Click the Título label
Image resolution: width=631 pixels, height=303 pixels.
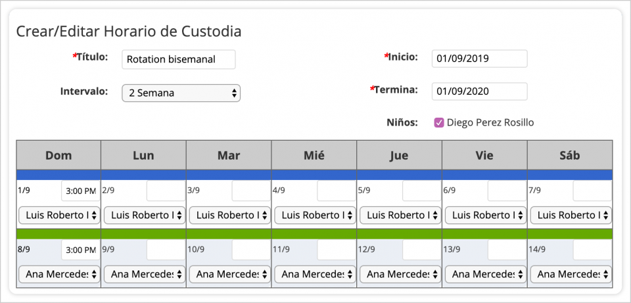[x=90, y=57]
